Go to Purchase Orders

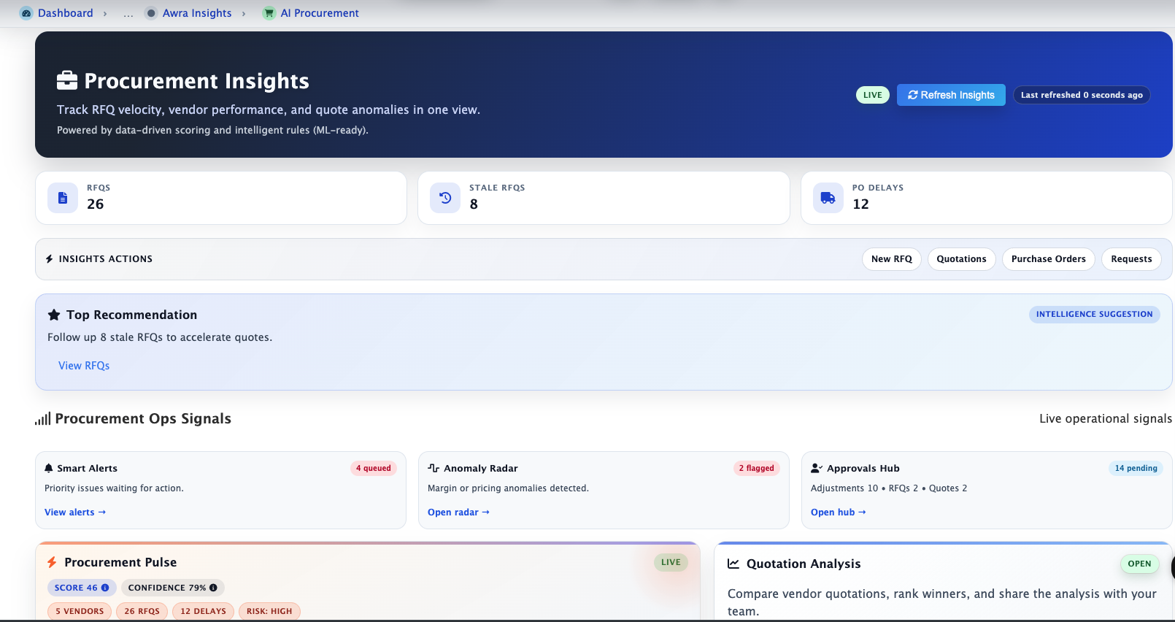1048,259
